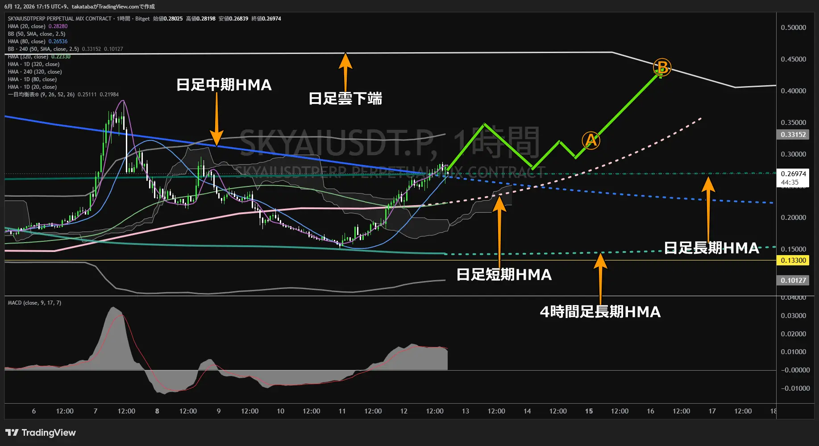Click the 日足短期HMA chart annotation text

tap(504, 275)
